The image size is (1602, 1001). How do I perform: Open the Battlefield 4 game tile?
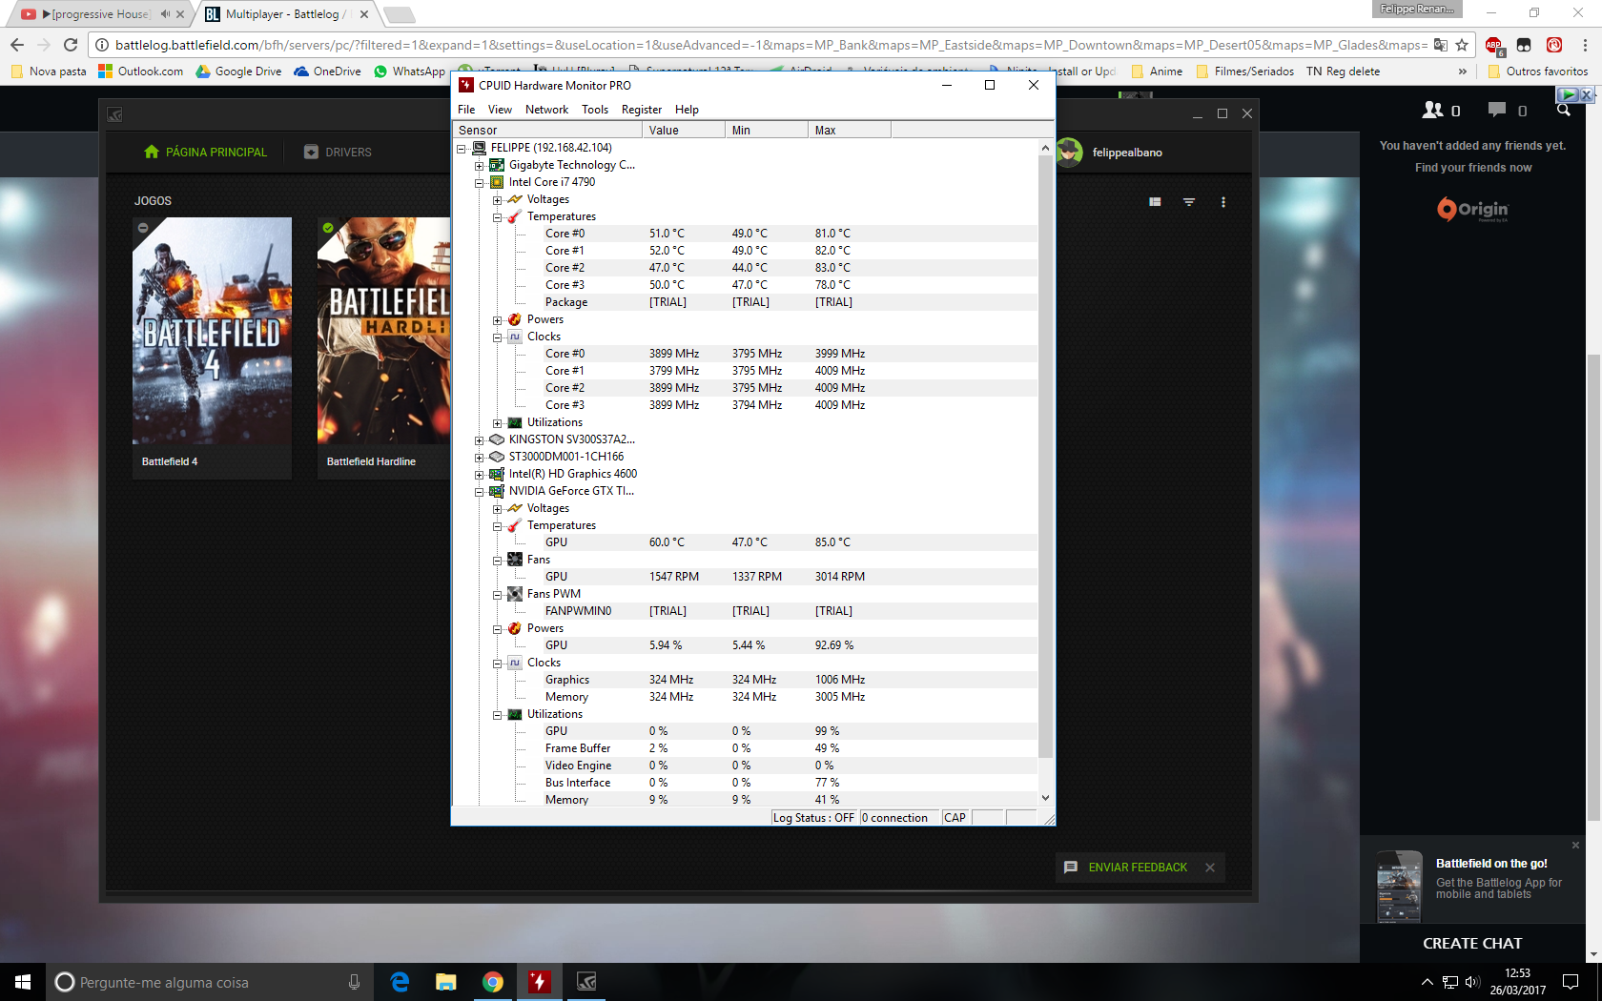pos(212,347)
